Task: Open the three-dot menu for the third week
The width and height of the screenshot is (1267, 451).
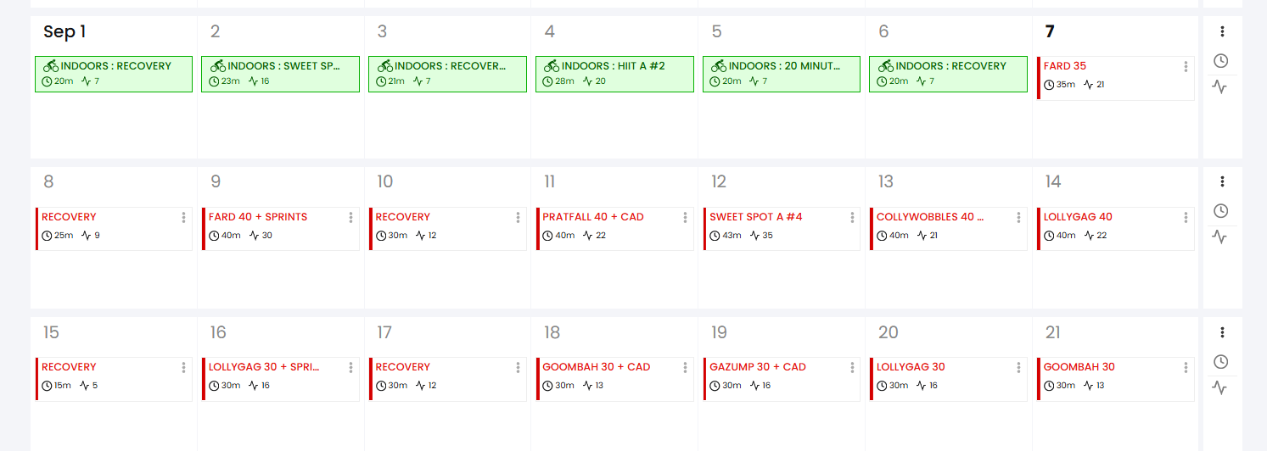Action: tap(1222, 332)
